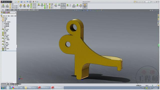Open the Design Library task pane icon

click(x=158, y=17)
